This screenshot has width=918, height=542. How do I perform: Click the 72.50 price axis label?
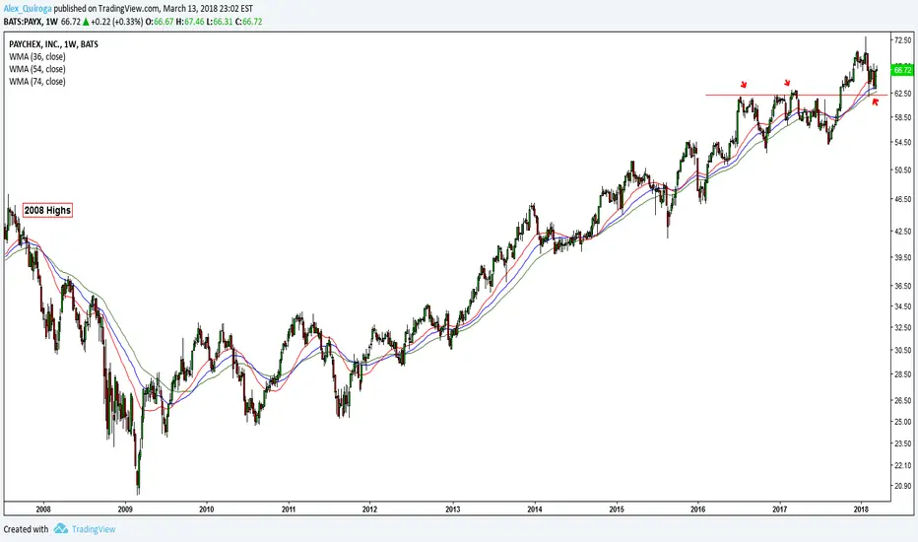click(903, 39)
